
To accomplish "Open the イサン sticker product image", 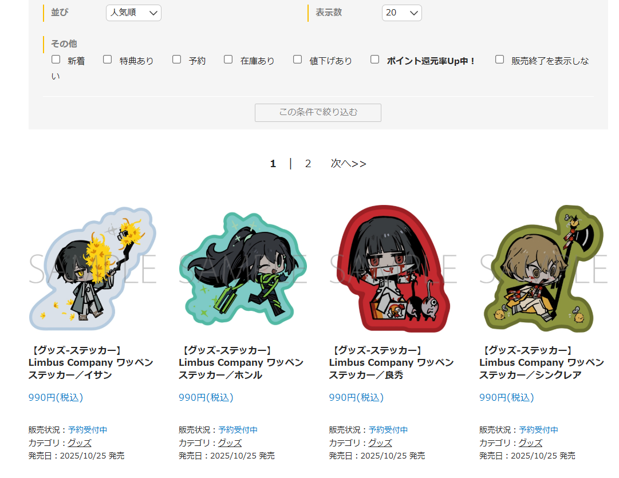I will click(92, 268).
